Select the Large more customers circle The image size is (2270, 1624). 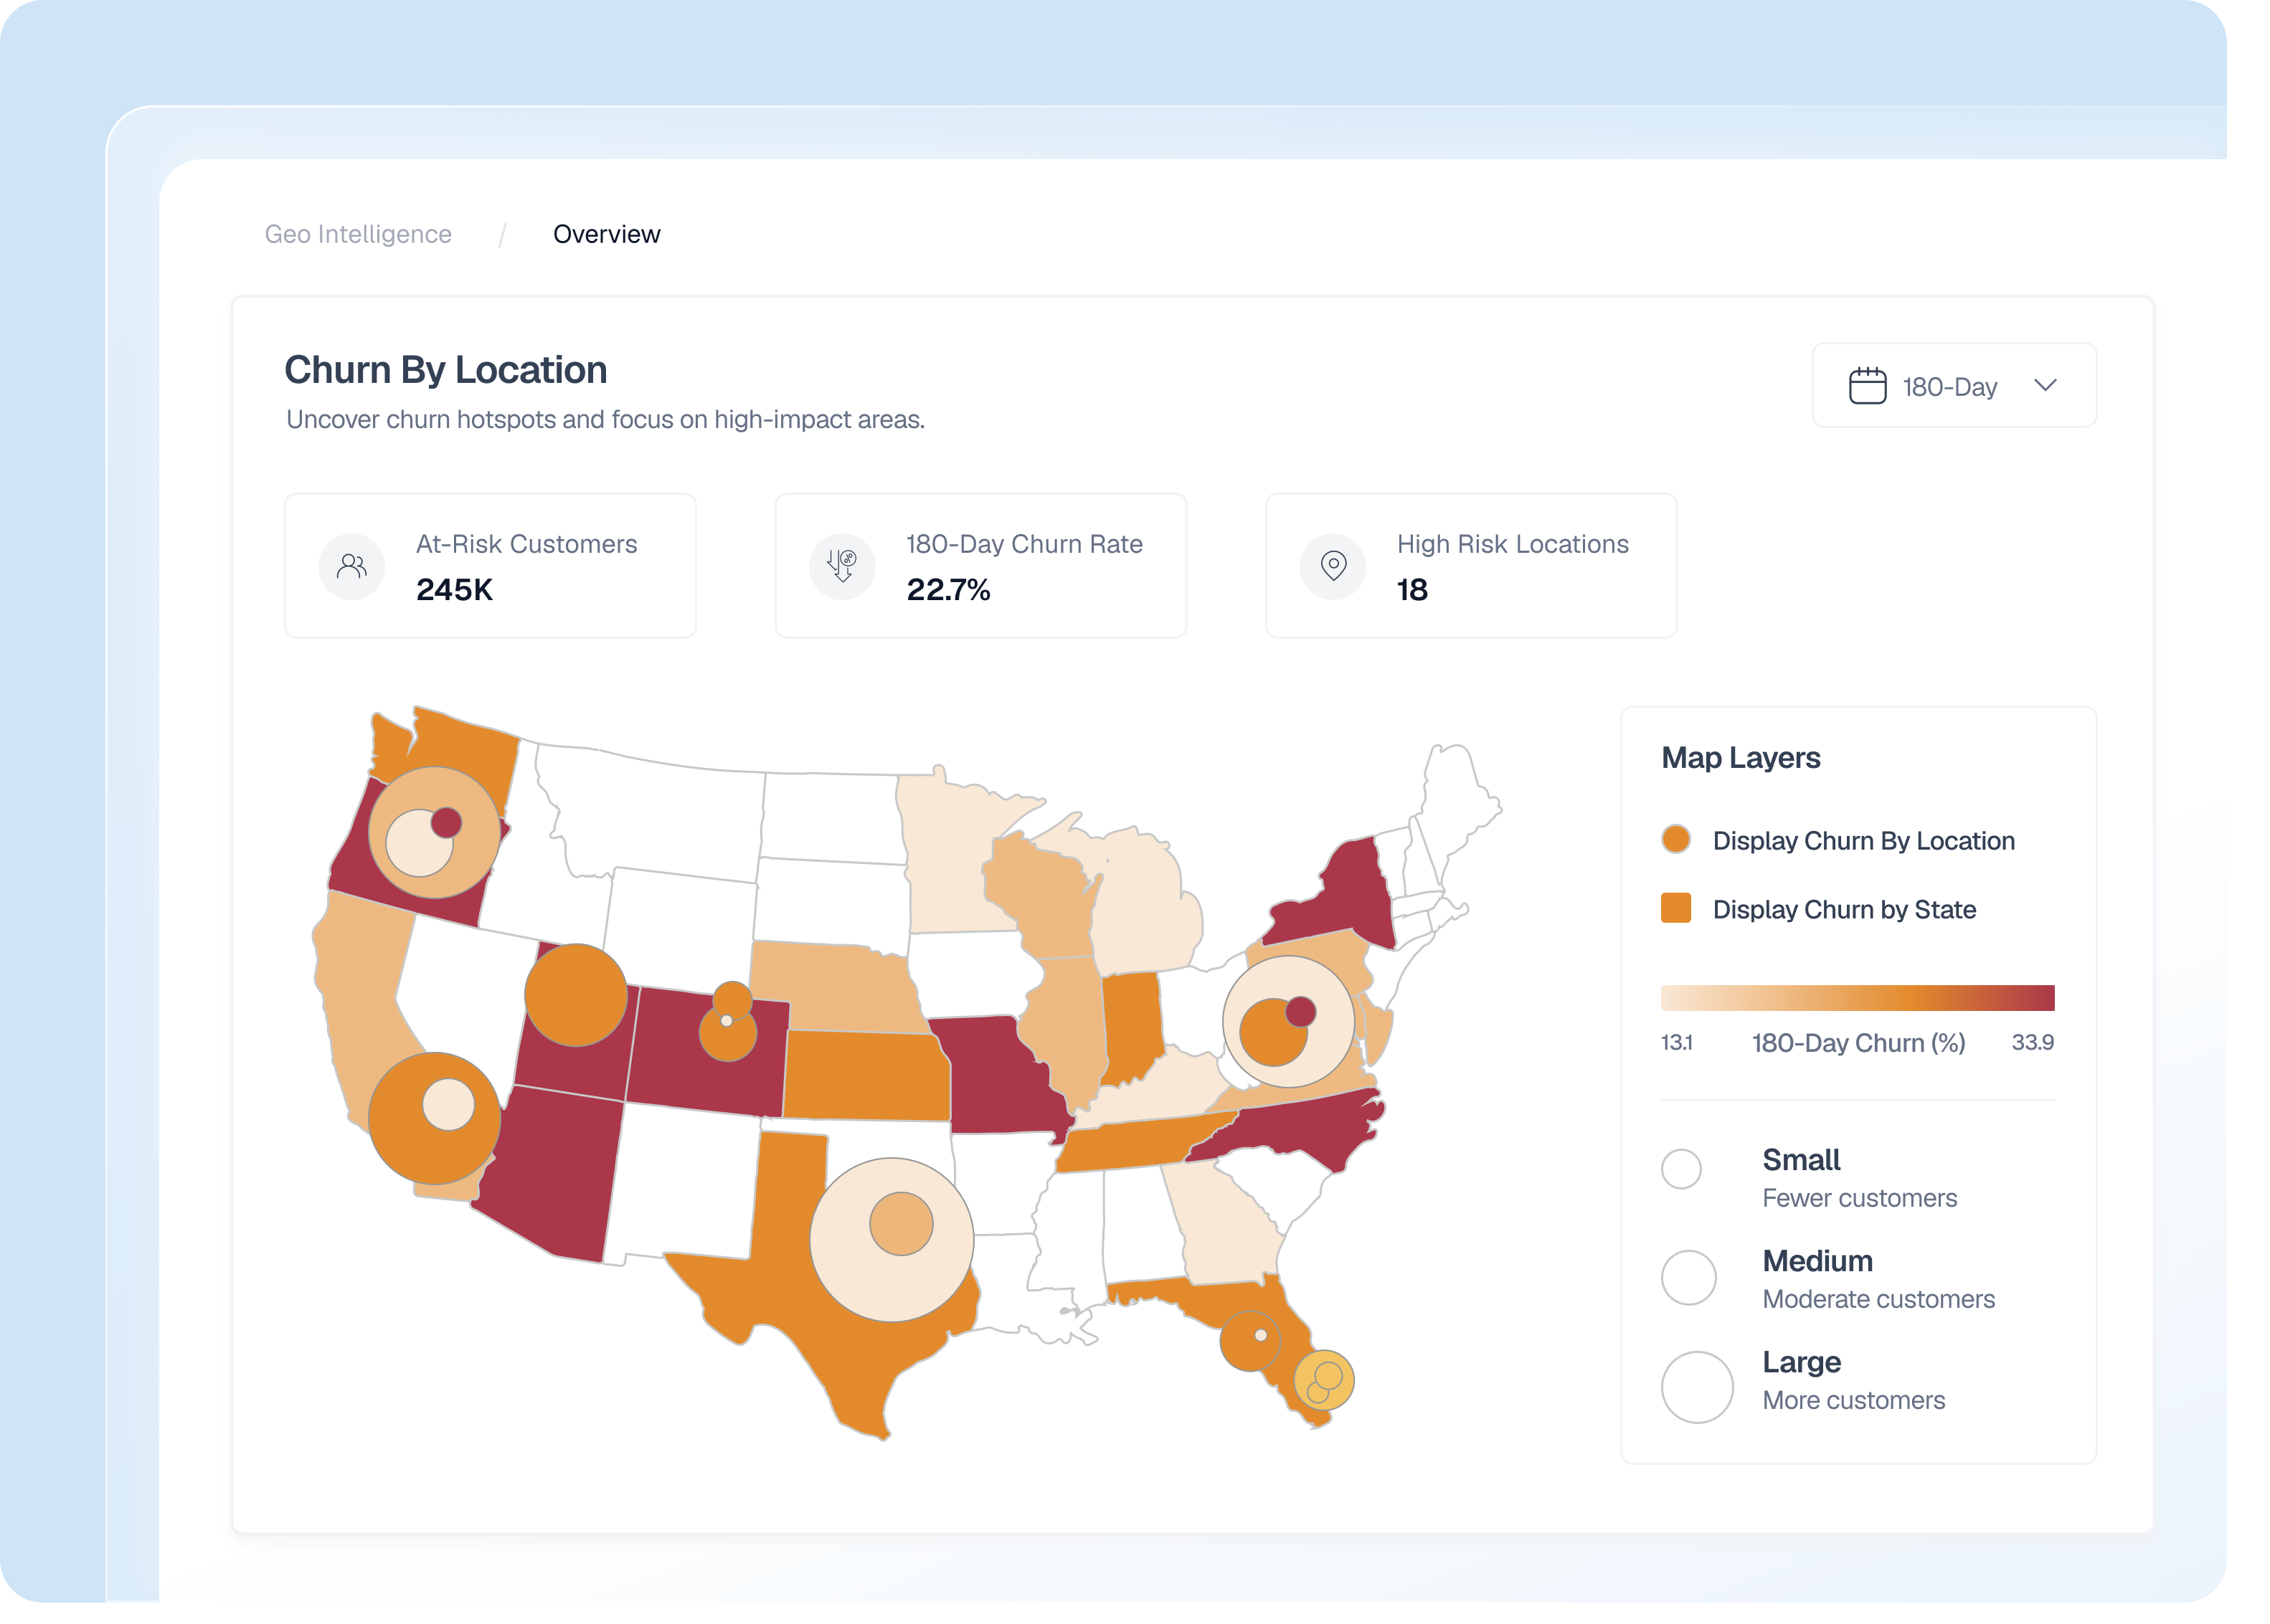(1697, 1388)
